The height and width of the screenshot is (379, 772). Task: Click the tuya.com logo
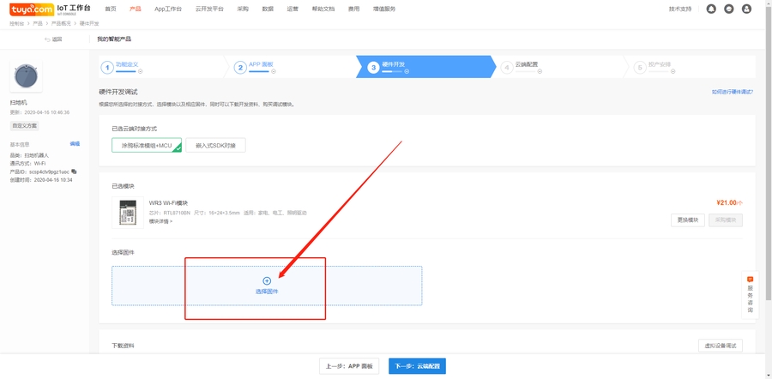[32, 9]
